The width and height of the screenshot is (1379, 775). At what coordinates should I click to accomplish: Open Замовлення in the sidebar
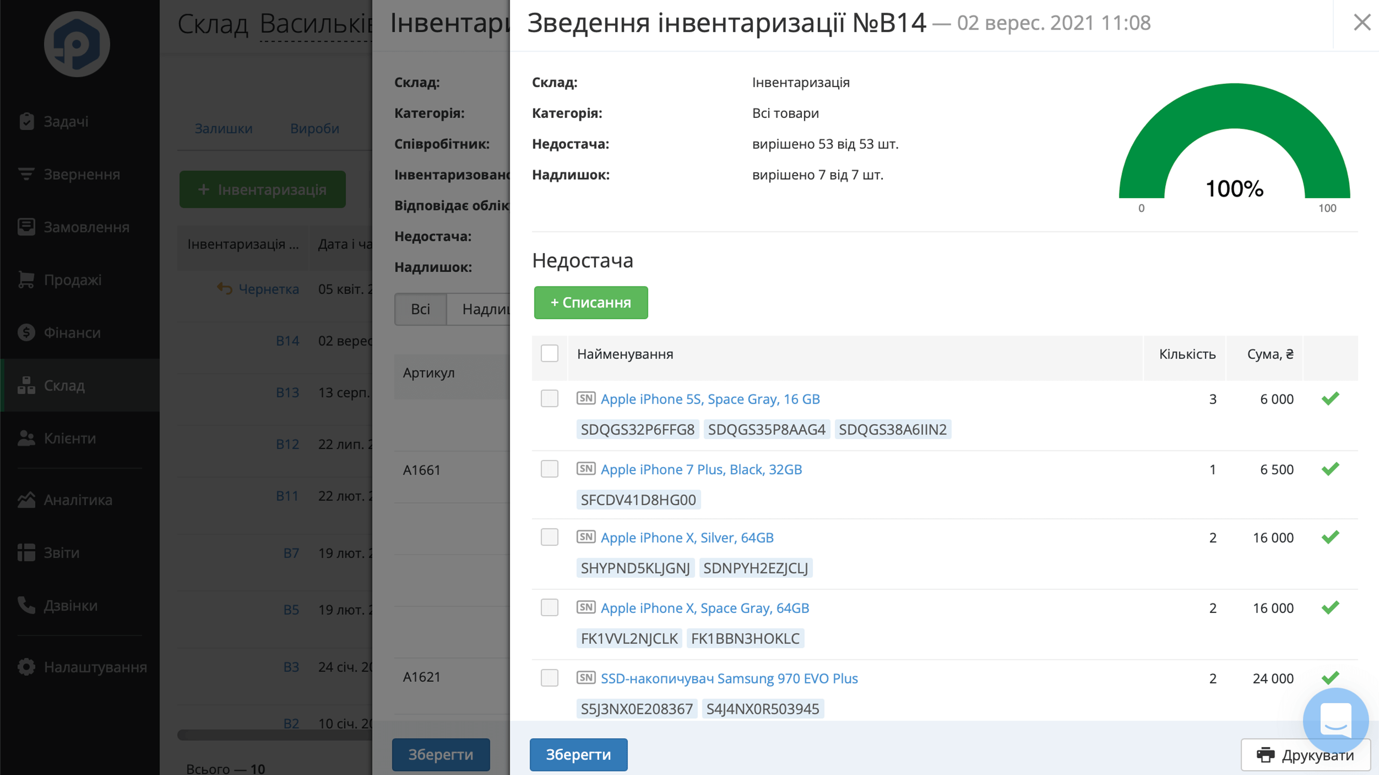pyautogui.click(x=80, y=227)
